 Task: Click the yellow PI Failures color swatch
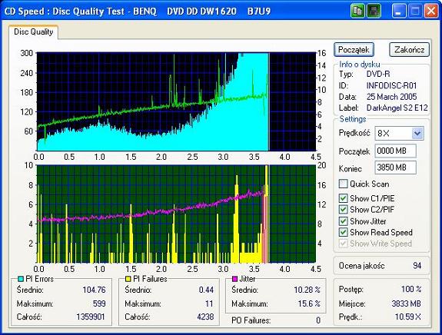[x=128, y=279]
